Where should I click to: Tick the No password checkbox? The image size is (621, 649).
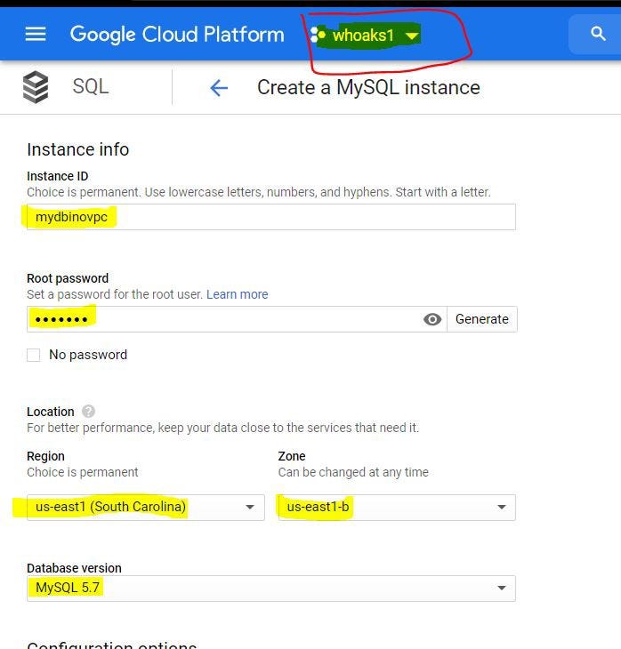(x=34, y=355)
